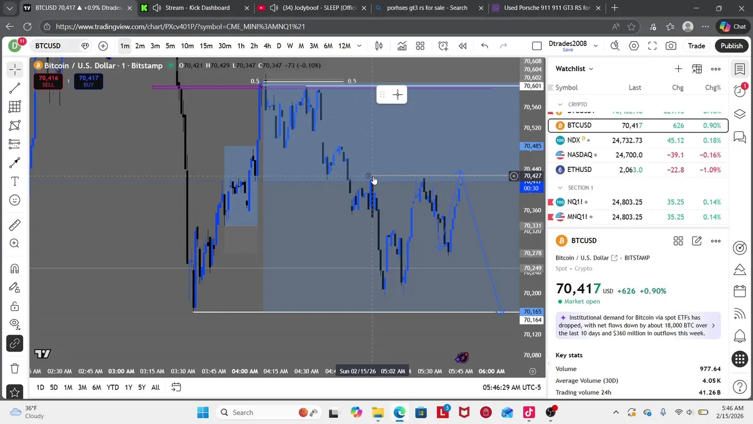Expand the chart interval dropdown after 12M
The height and width of the screenshot is (424, 753).
coord(359,46)
